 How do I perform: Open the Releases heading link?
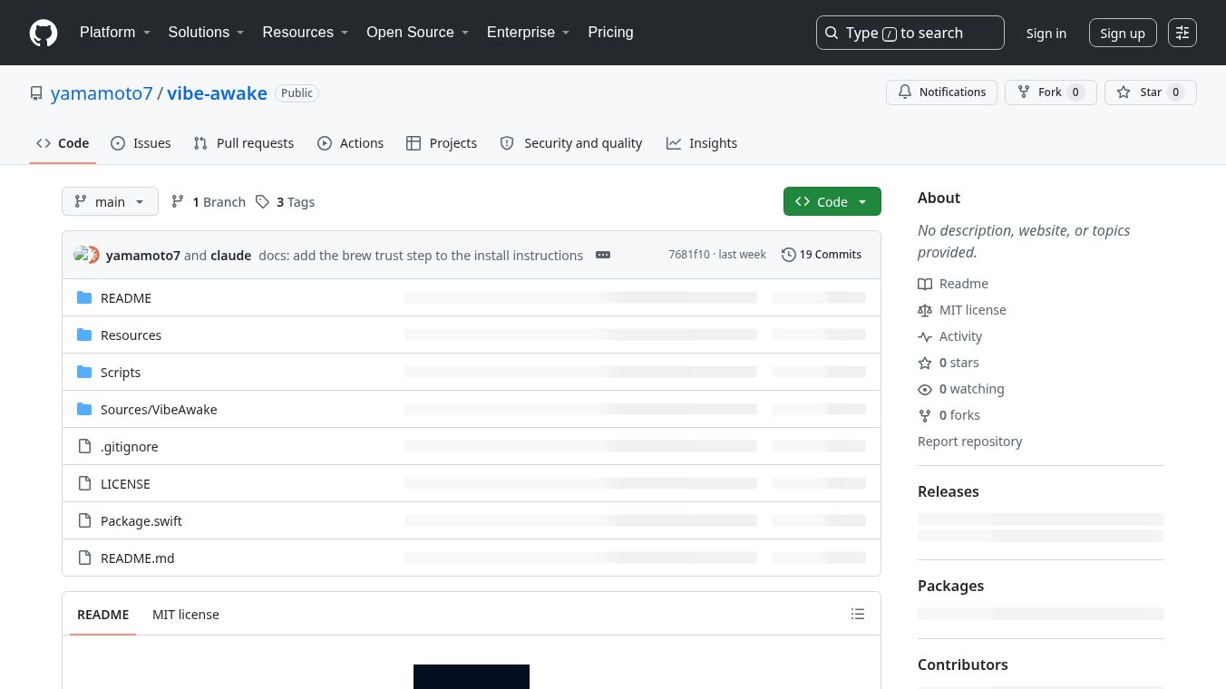tap(949, 491)
